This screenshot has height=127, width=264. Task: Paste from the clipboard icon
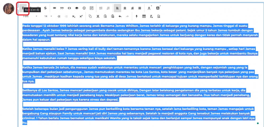coord(105,16)
